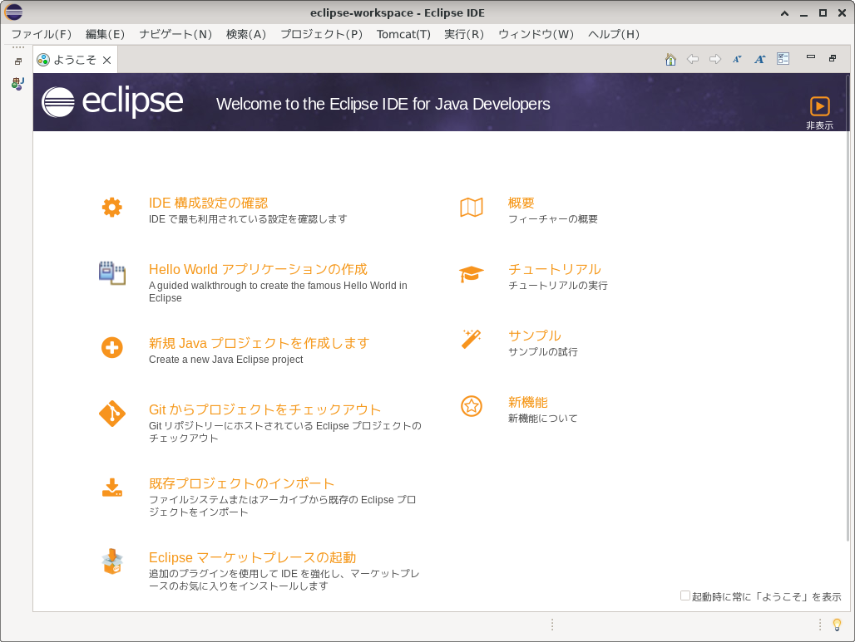Click the plus icon for new Java project

click(111, 347)
